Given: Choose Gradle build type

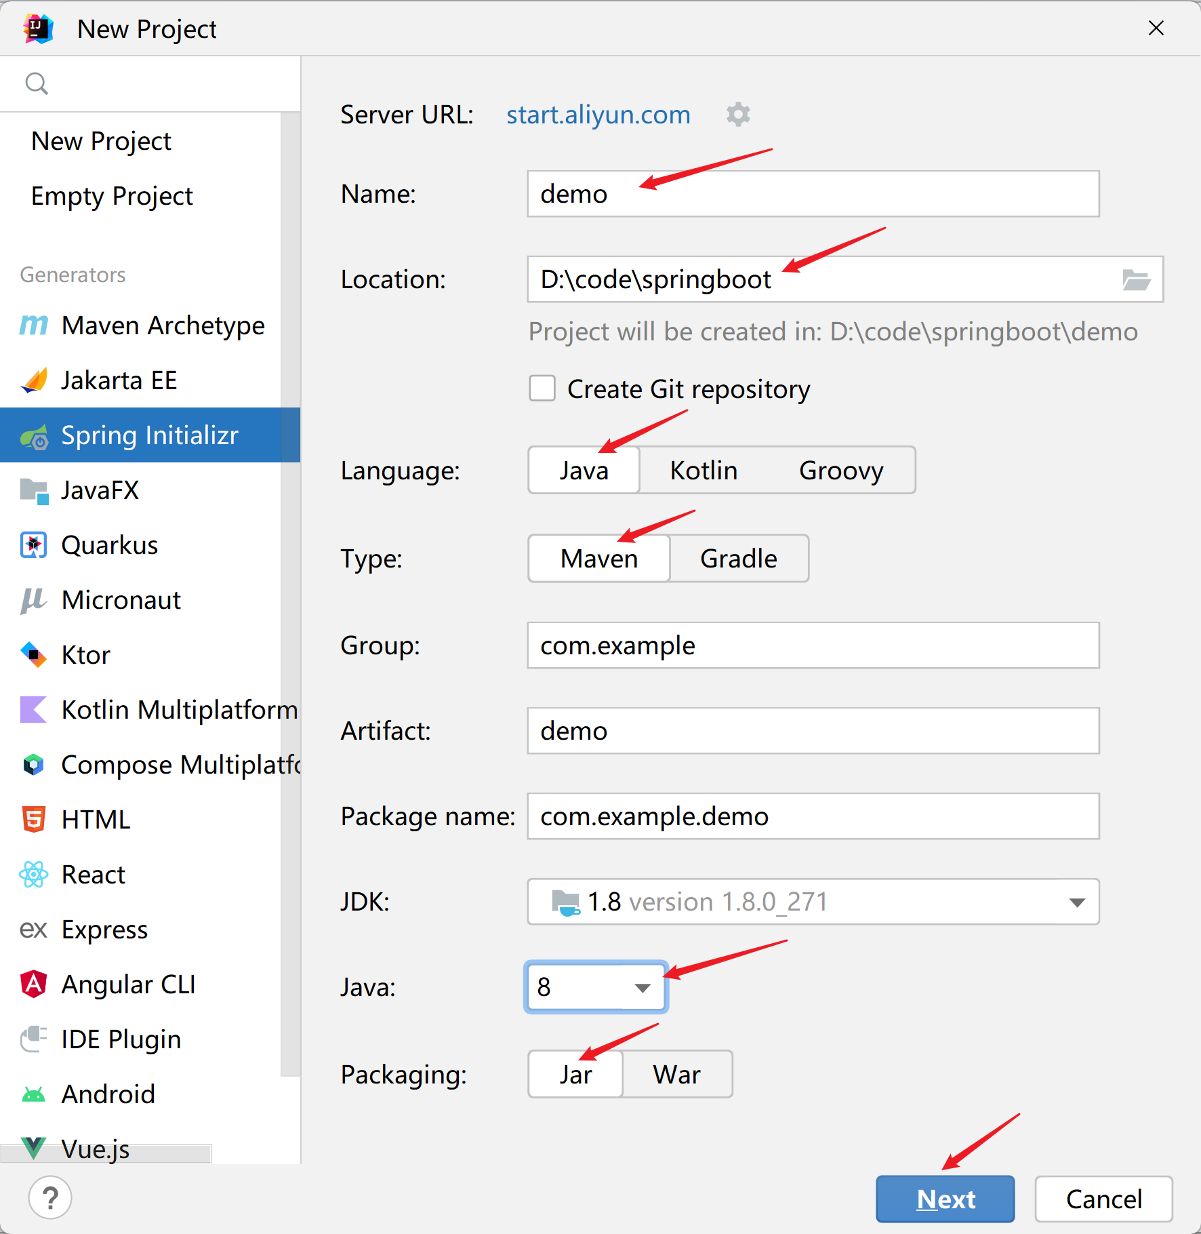Looking at the screenshot, I should coord(739,559).
